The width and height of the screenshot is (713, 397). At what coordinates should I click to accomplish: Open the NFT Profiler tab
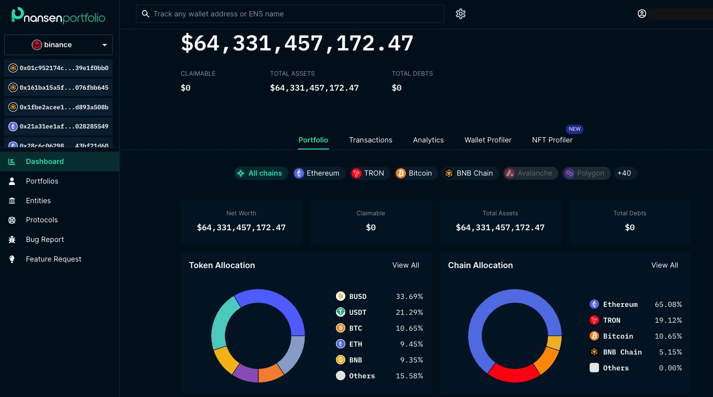(552, 140)
